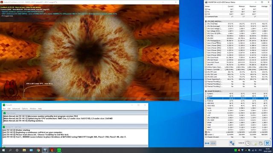This screenshot has height=153, width=273.
Task: Open the Edit menu in Prime95
Action: pyautogui.click(x=9, y=109)
